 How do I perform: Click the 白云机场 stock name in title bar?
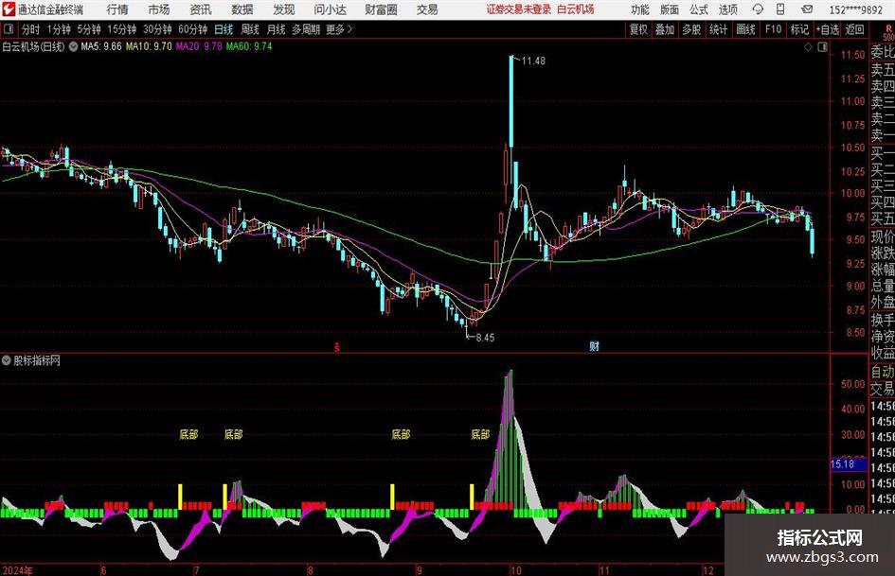[576, 9]
